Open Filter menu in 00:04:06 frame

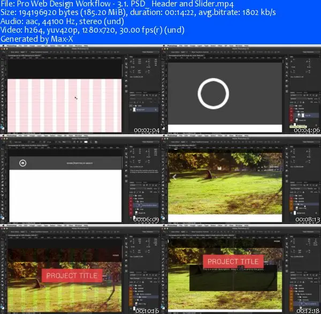tap(220, 46)
